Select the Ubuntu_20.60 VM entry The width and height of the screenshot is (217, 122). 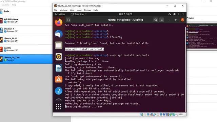pyautogui.click(x=26, y=40)
